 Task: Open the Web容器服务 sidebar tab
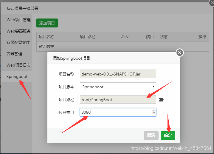[16, 31]
